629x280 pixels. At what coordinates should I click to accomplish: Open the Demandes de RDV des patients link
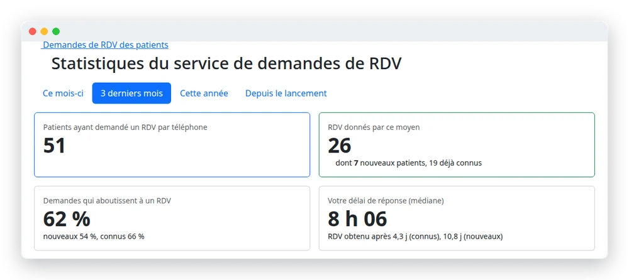coord(106,45)
